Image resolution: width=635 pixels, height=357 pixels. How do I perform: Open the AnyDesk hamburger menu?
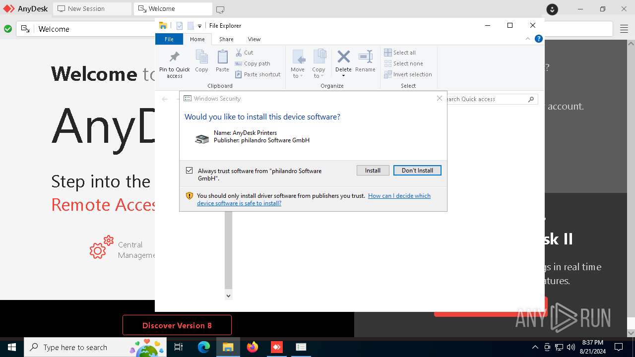tap(624, 29)
